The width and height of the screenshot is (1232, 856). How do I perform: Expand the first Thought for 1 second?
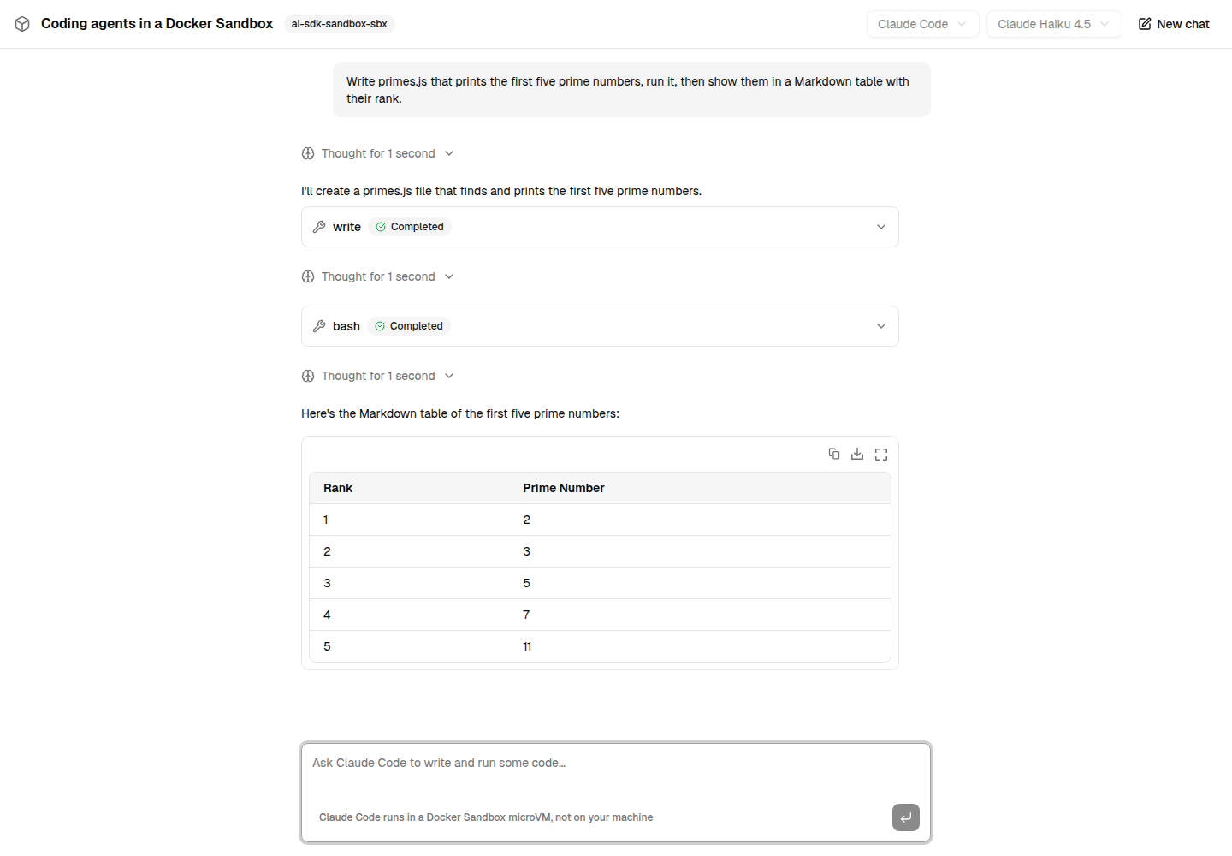tap(378, 153)
